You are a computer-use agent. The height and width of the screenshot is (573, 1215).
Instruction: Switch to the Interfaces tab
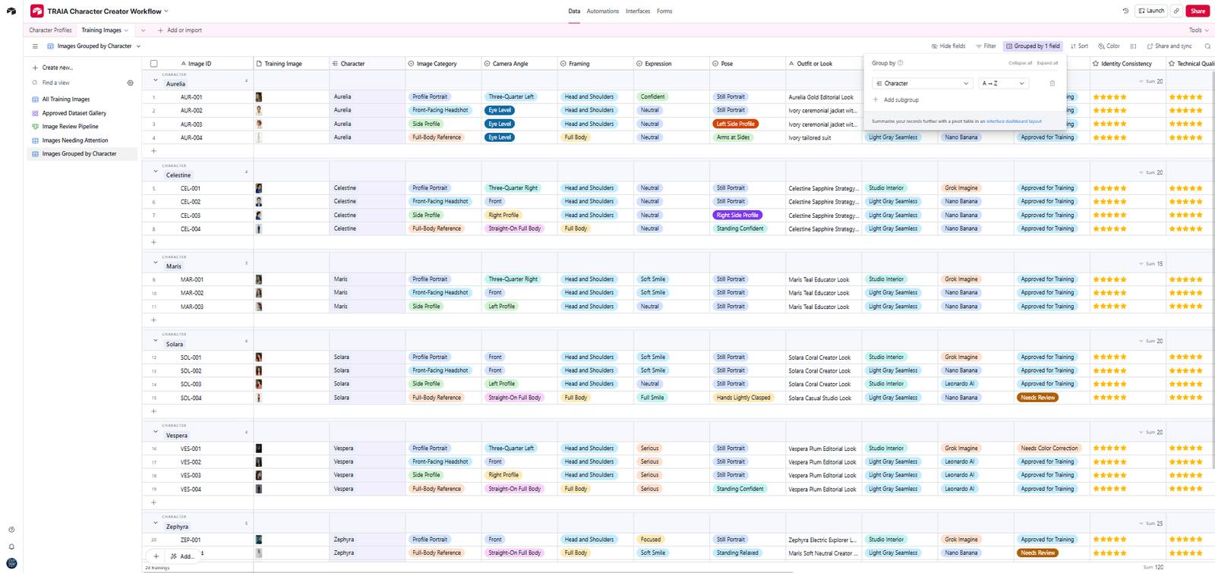(638, 11)
